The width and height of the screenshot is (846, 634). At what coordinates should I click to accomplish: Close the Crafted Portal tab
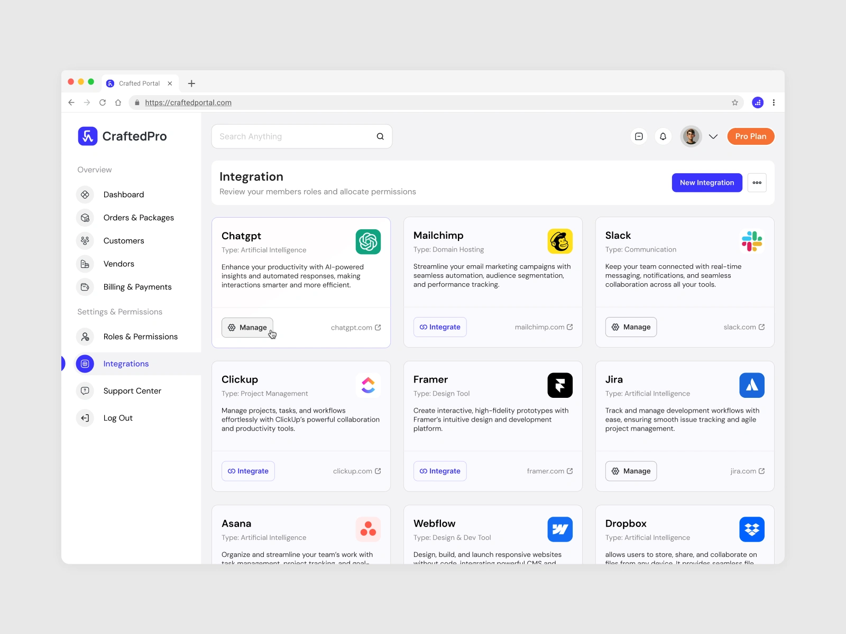(170, 83)
